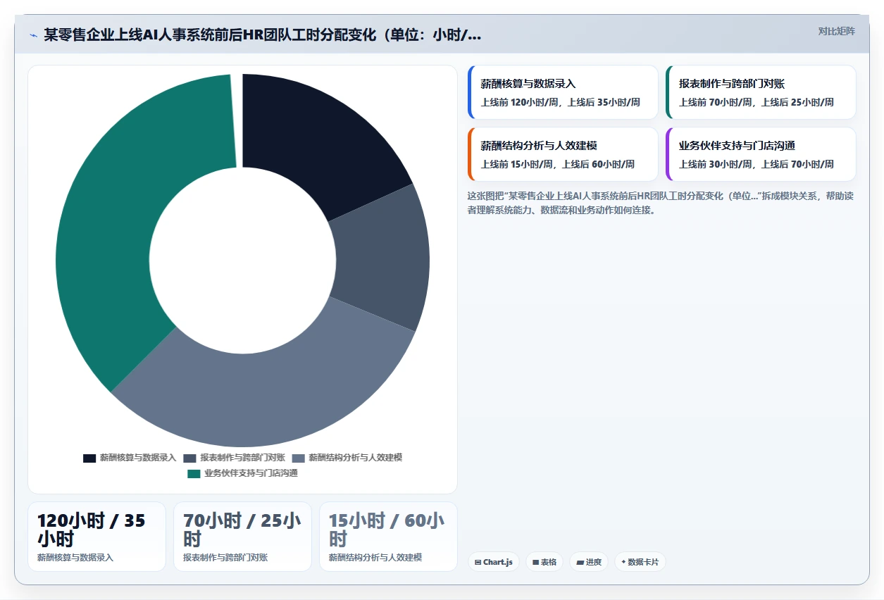Click text 上线前 70小时/周, 上线后 25小时/周

click(x=757, y=102)
